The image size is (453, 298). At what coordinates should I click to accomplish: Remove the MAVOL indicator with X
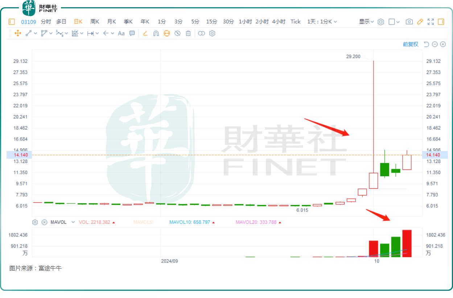pyautogui.click(x=44, y=222)
